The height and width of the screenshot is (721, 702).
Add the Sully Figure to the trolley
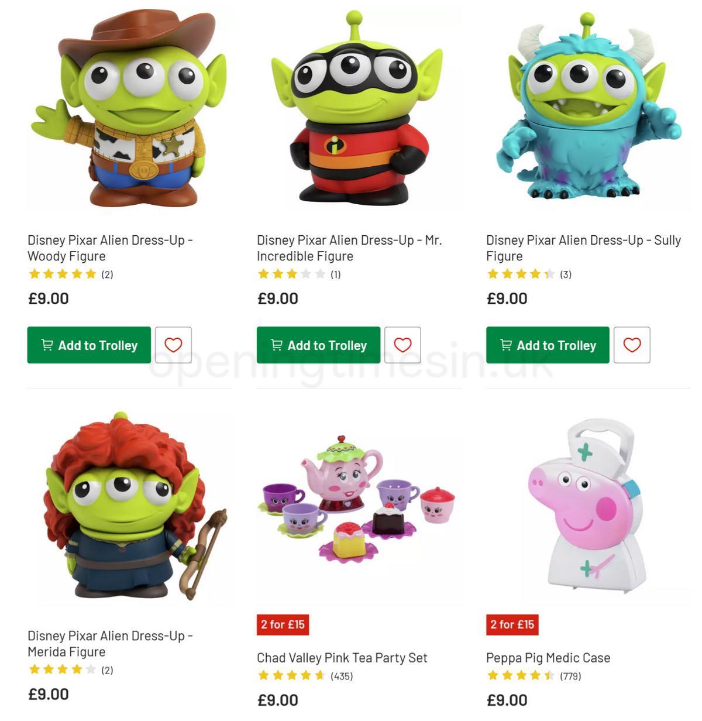(x=547, y=345)
